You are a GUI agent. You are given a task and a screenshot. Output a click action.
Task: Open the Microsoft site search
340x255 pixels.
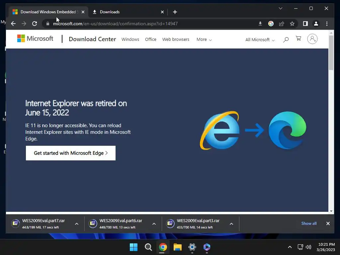[286, 40]
